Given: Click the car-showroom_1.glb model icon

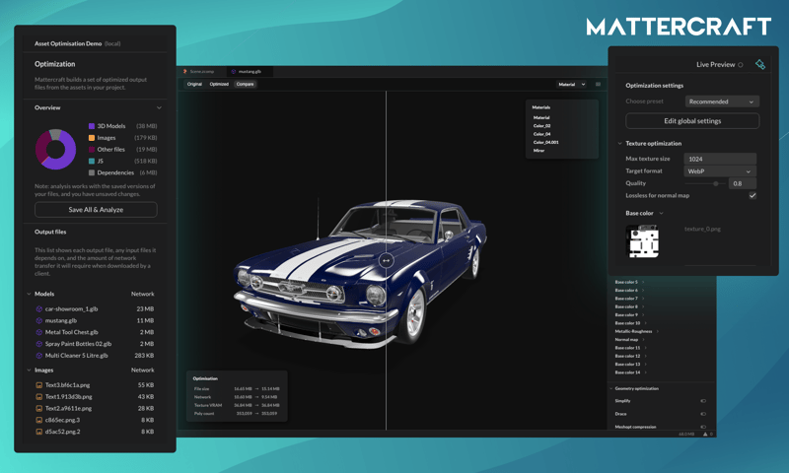Looking at the screenshot, I should click(39, 308).
